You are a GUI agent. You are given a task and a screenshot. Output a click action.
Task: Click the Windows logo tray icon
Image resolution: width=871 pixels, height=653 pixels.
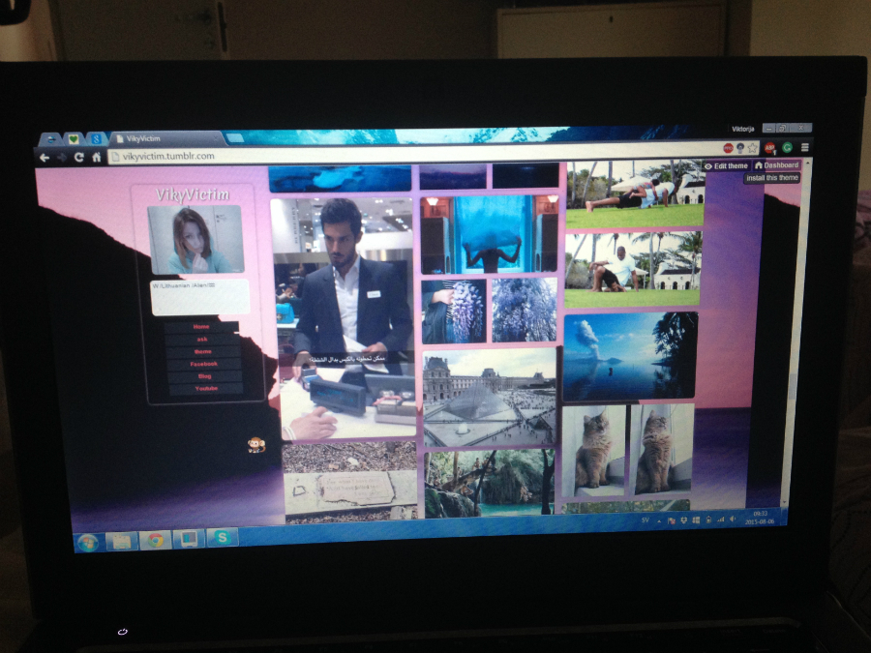click(696, 520)
